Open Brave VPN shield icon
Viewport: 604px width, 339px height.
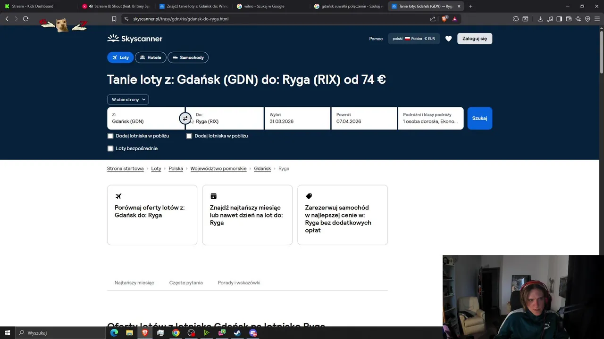[587, 19]
